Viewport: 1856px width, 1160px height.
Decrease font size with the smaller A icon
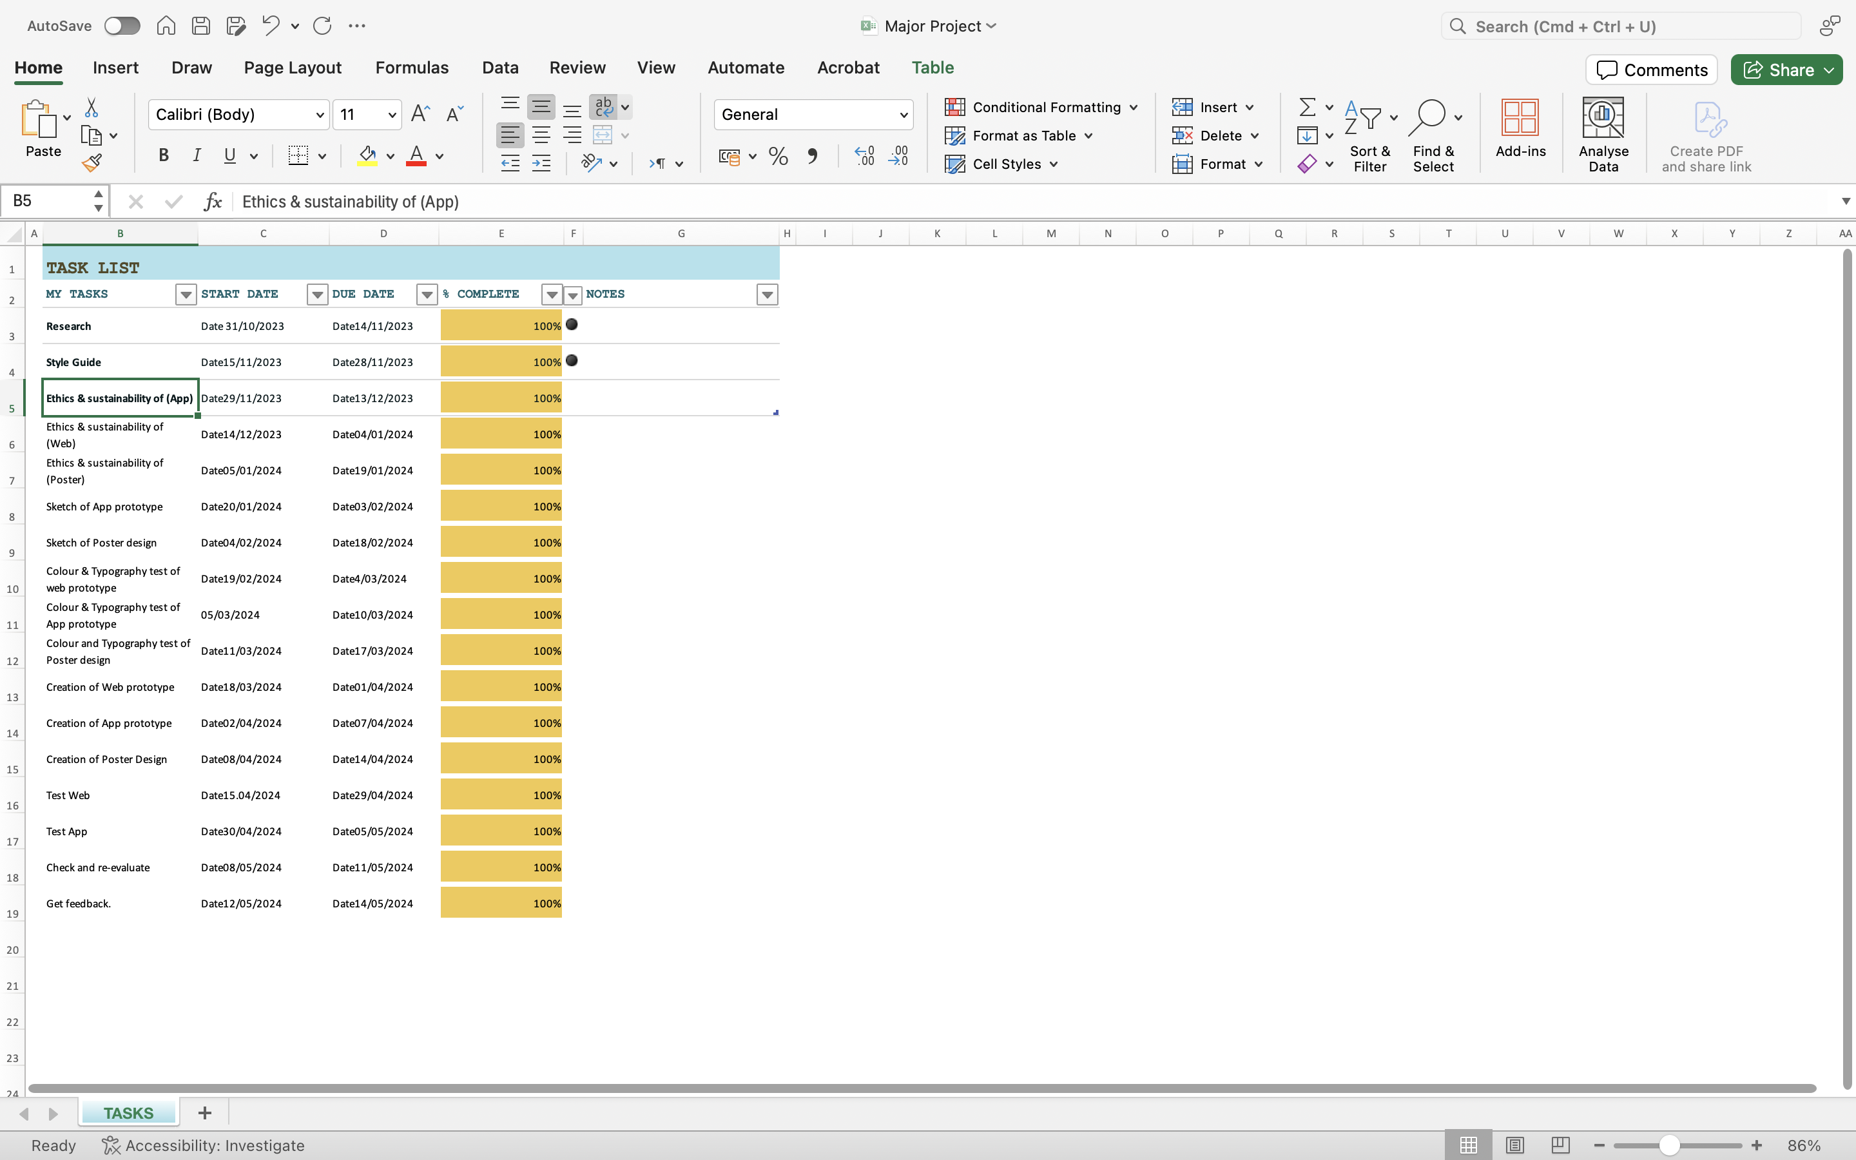tap(454, 114)
